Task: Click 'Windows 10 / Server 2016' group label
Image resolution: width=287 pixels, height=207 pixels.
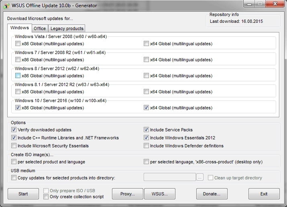Action: pos(61,100)
